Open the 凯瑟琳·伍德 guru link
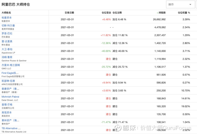The image size is (197, 134). point(8,81)
